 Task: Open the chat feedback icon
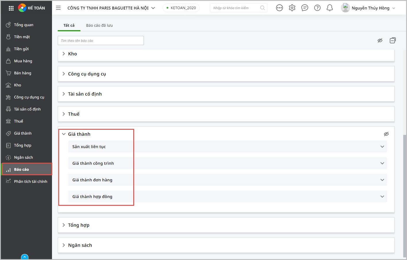(305, 8)
